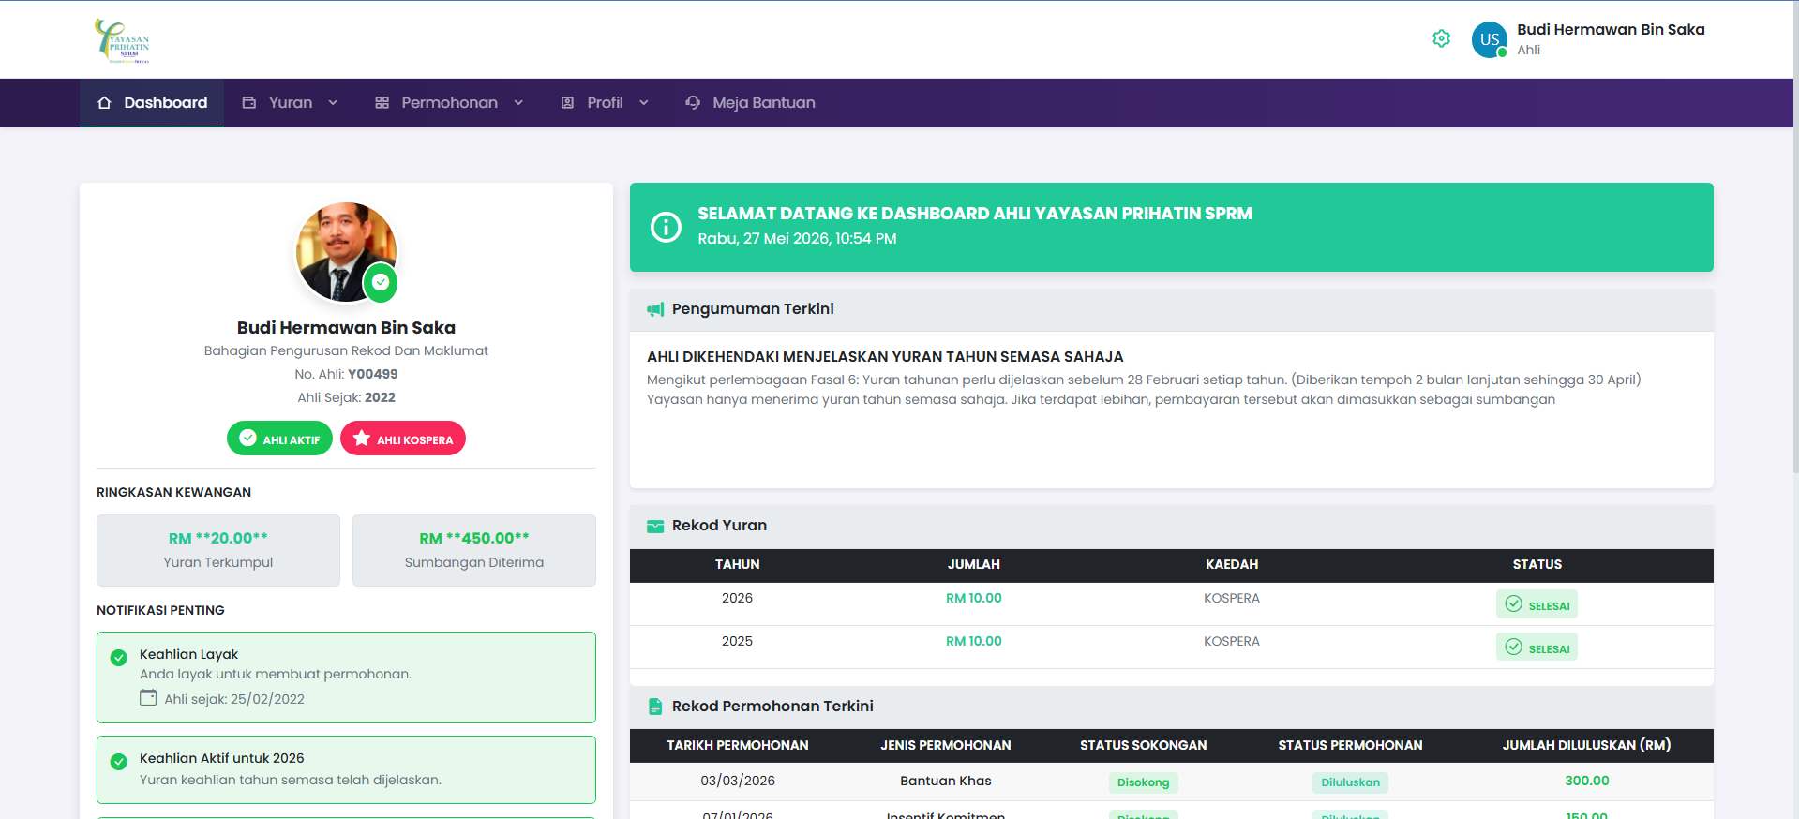Click the member number Y00499

(373, 374)
